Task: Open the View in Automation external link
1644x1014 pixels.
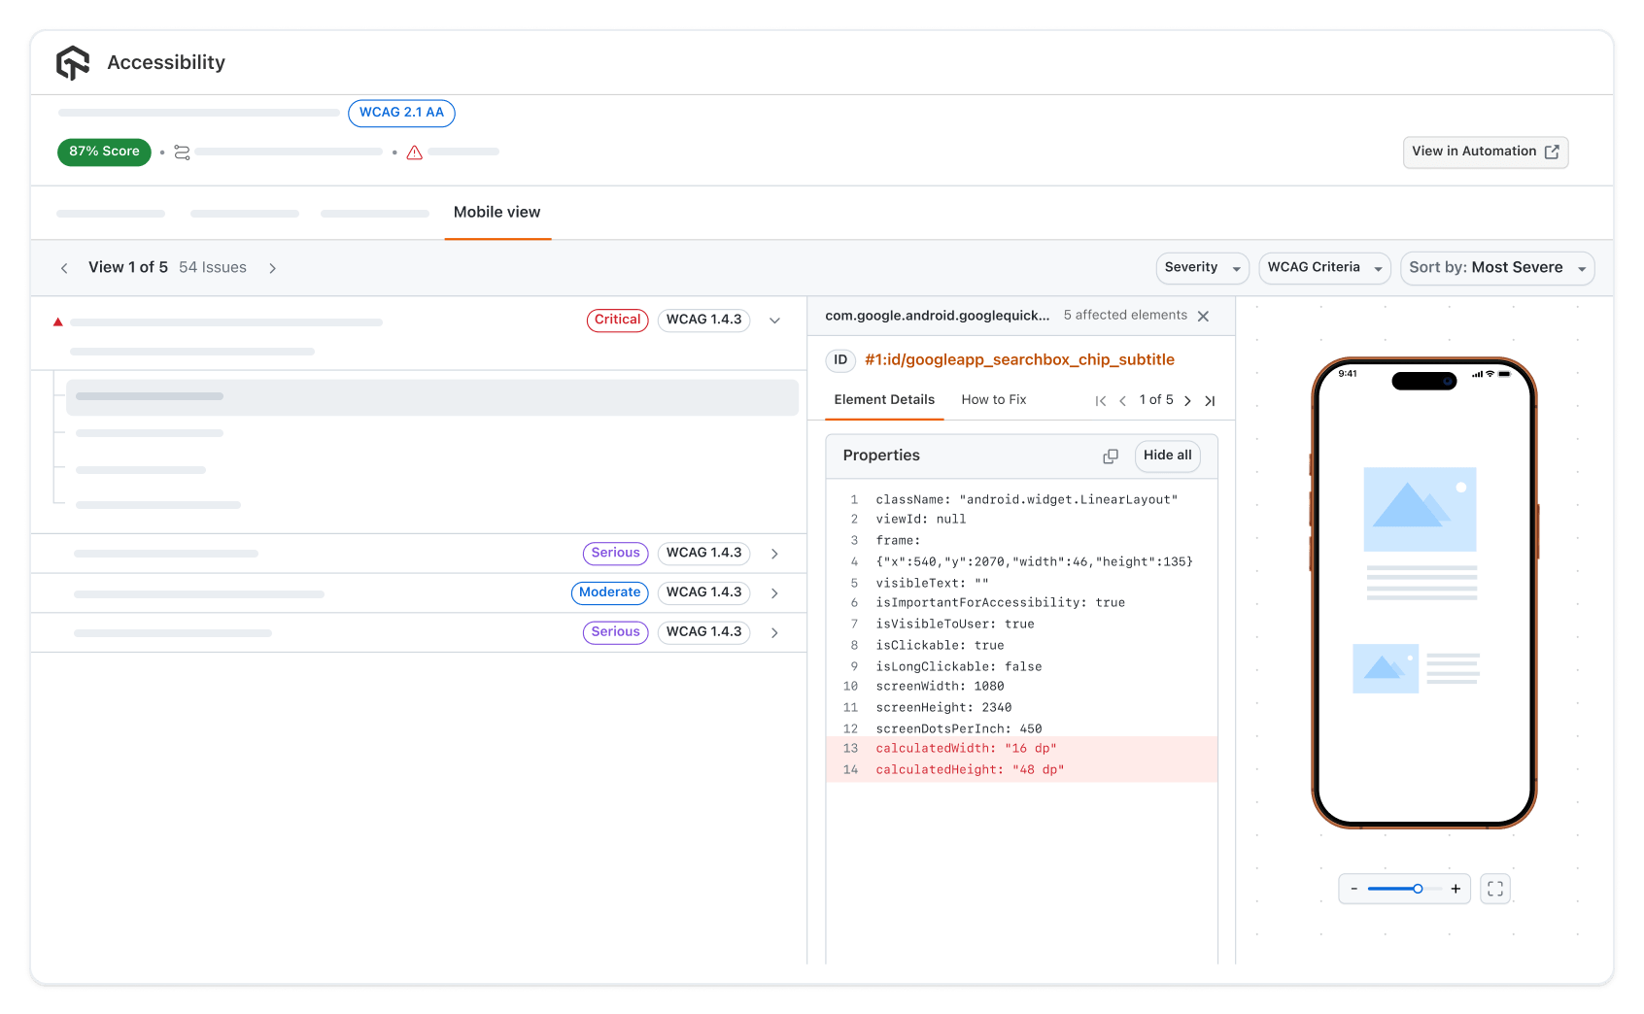Action: pos(1485,152)
